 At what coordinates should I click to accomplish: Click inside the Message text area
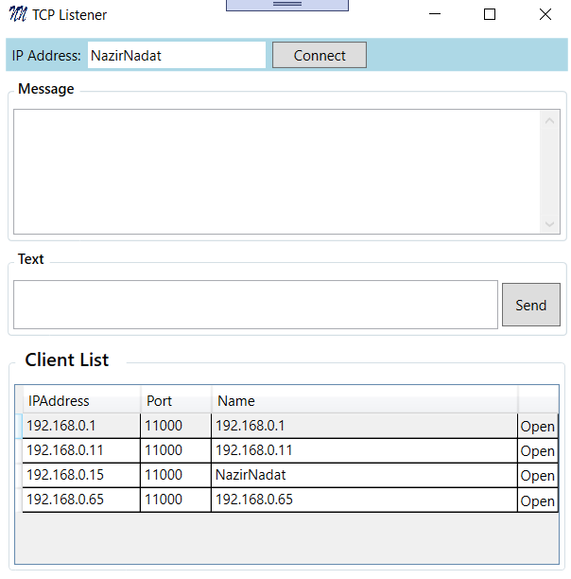tap(276, 171)
